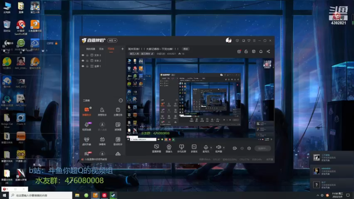Switch to the second scene tab
This screenshot has height=199, width=354.
pos(101,49)
